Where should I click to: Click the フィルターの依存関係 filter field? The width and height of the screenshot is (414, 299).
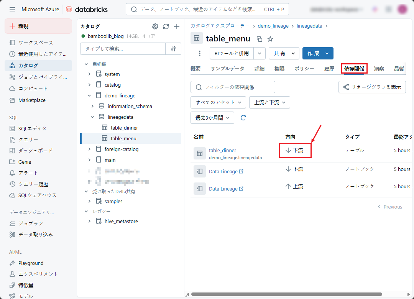(x=233, y=87)
